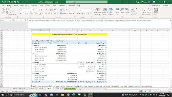Toggle Bold formatting
The width and height of the screenshot is (172, 97).
tap(20, 13)
